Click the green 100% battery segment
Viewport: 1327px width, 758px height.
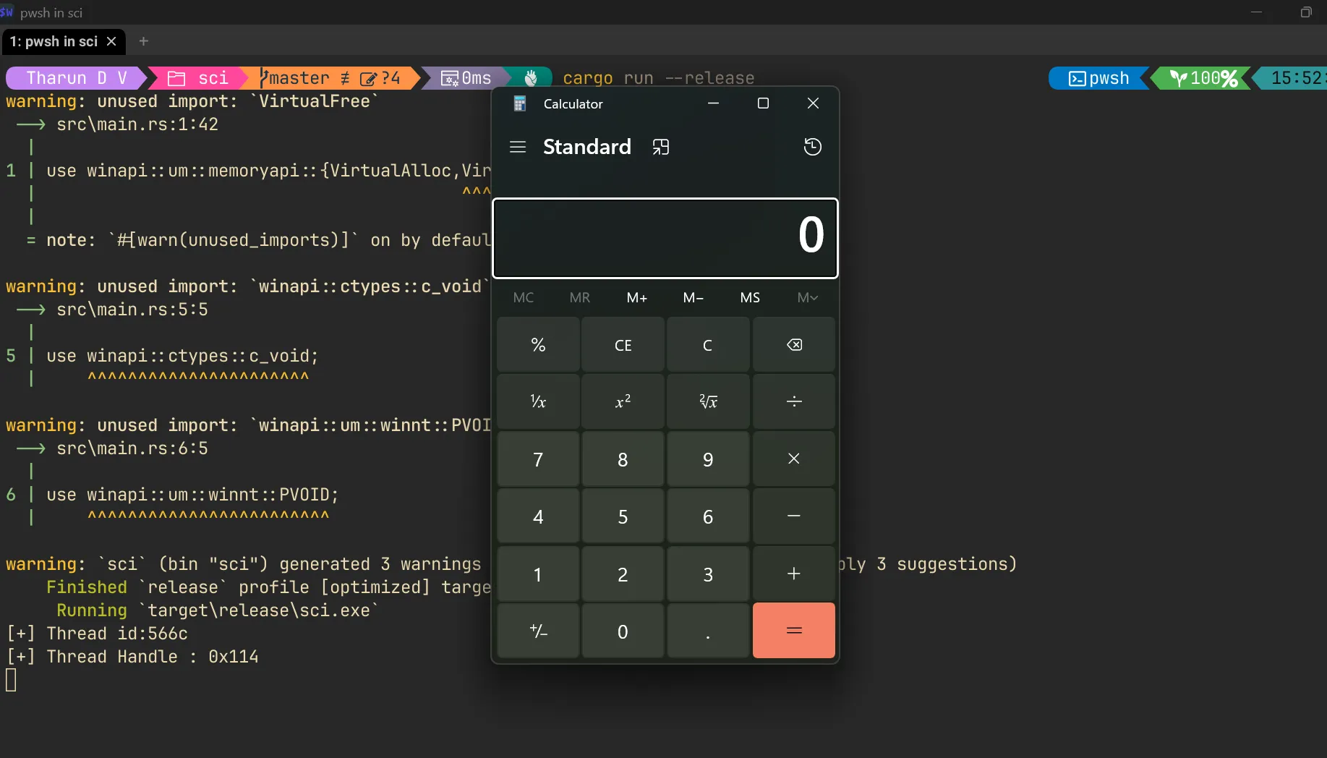pyautogui.click(x=1203, y=77)
